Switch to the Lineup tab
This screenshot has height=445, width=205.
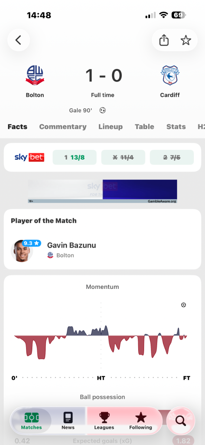[x=110, y=126]
